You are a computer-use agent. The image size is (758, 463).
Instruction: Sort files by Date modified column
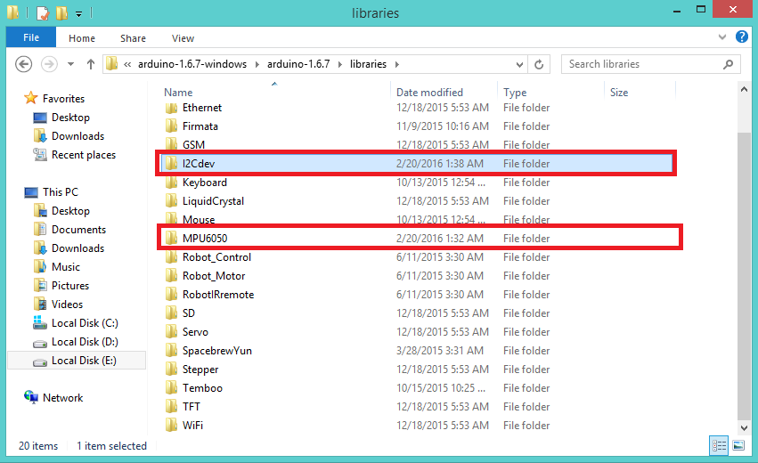(429, 93)
